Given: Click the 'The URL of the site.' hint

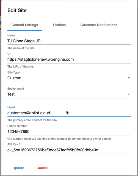Looking at the screenshot, I should pos(21,66).
